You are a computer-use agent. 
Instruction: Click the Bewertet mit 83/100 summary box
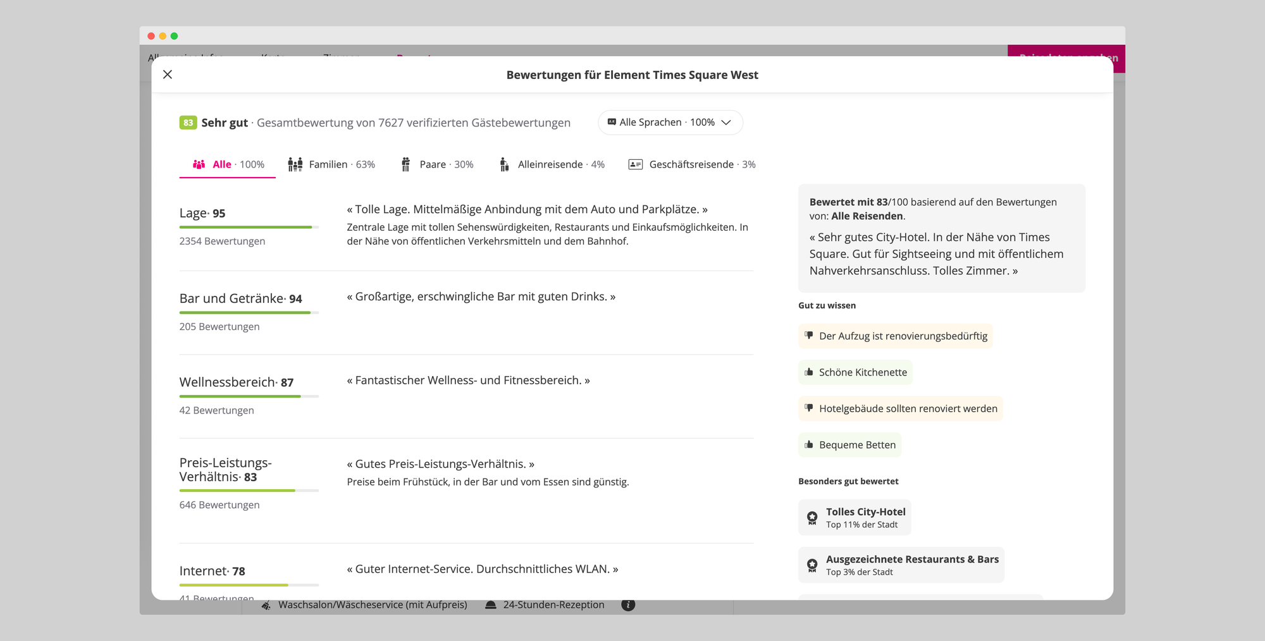[x=942, y=238]
